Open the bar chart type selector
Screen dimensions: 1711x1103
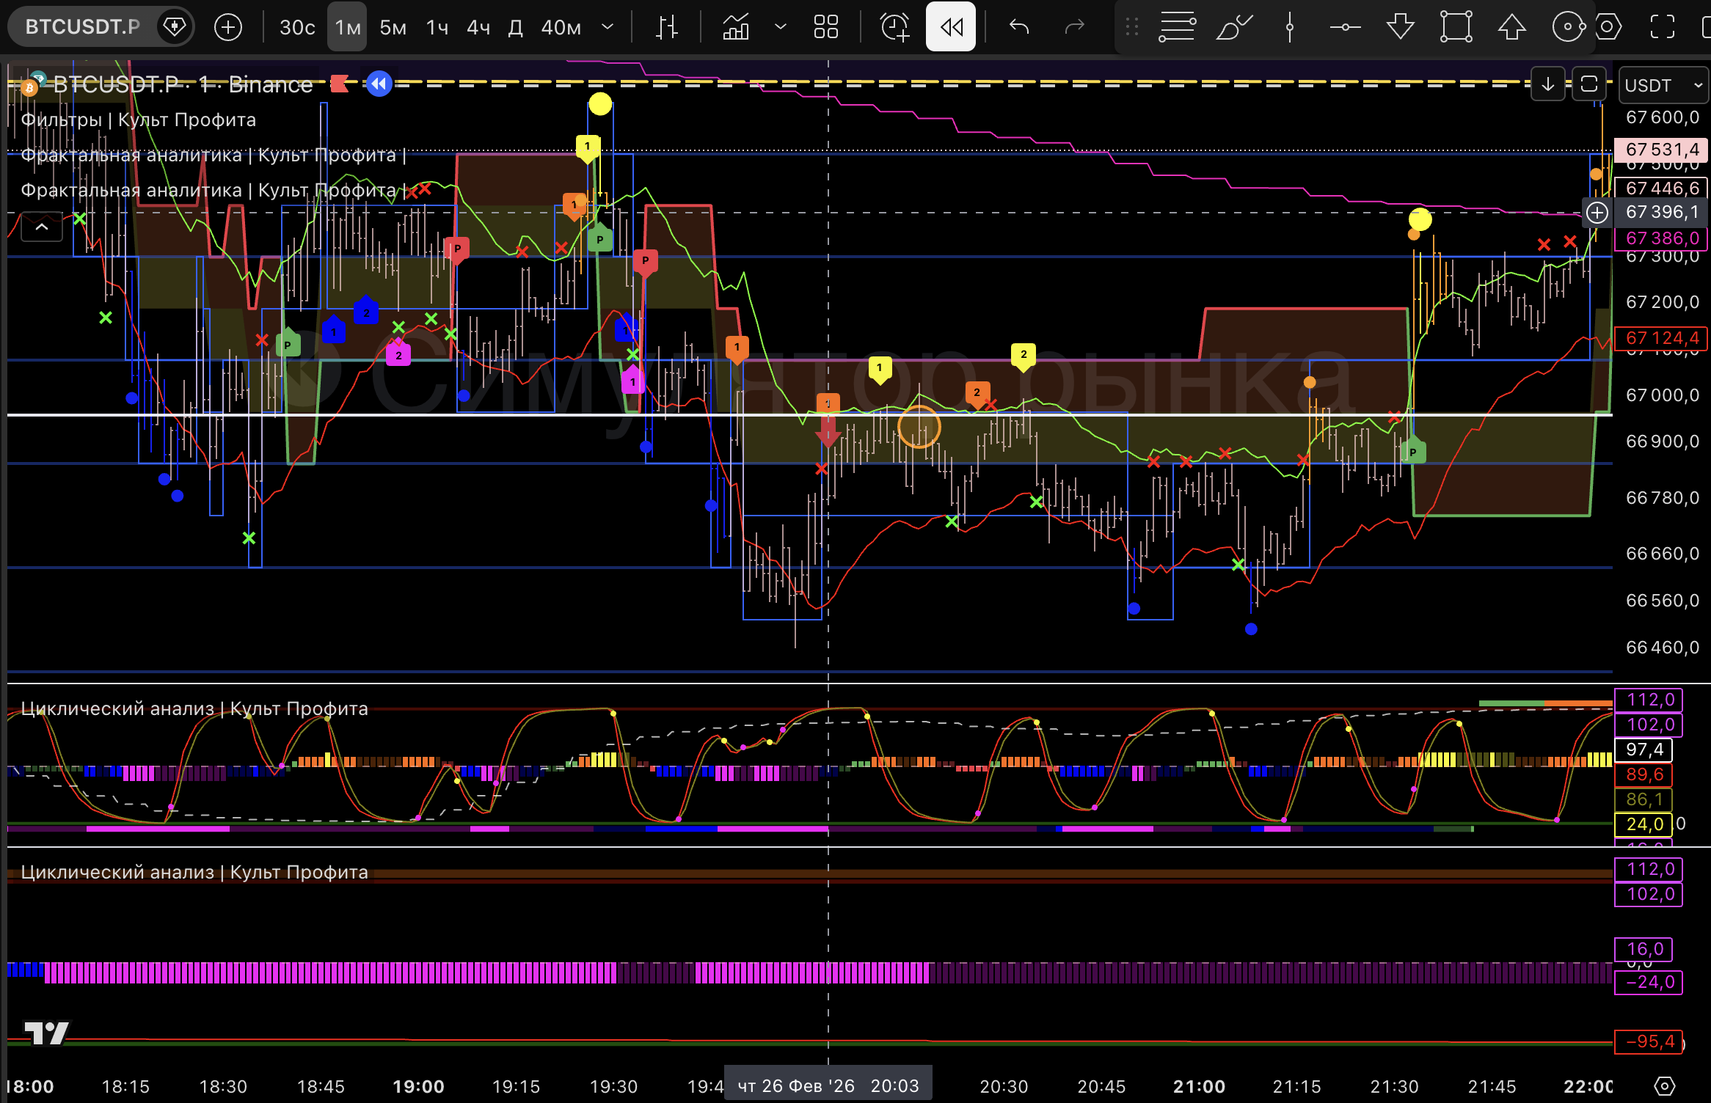pos(666,27)
